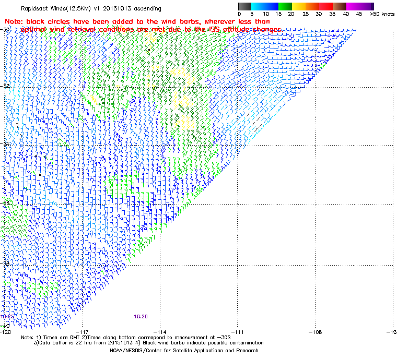Click the yellow 20-25 knots color swatch
The height and width of the screenshot is (359, 397).
pos(299,6)
